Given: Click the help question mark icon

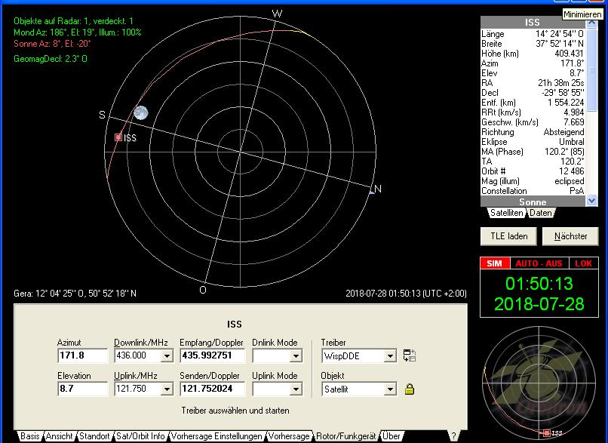Looking at the screenshot, I should [x=453, y=436].
